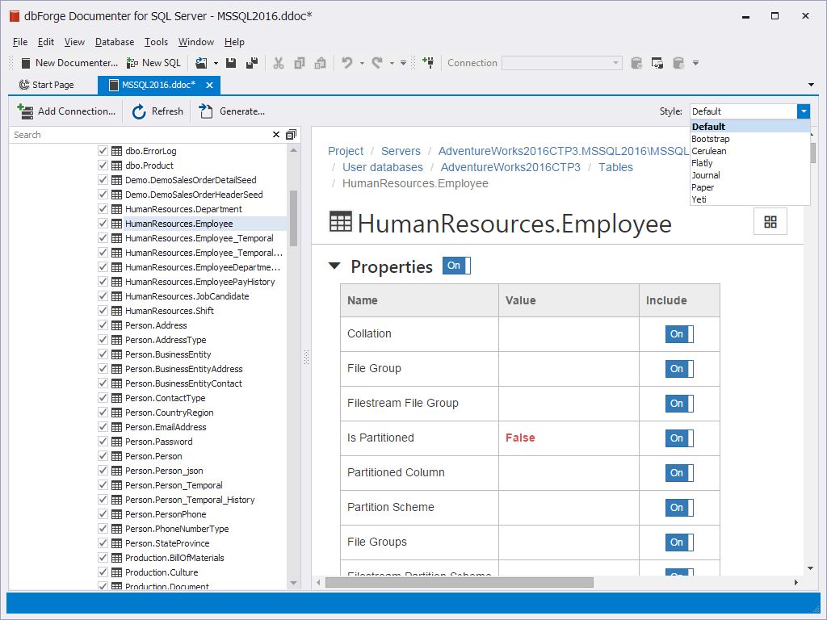Select the Bootstrap style option
Screen dimensions: 827x620
711,139
